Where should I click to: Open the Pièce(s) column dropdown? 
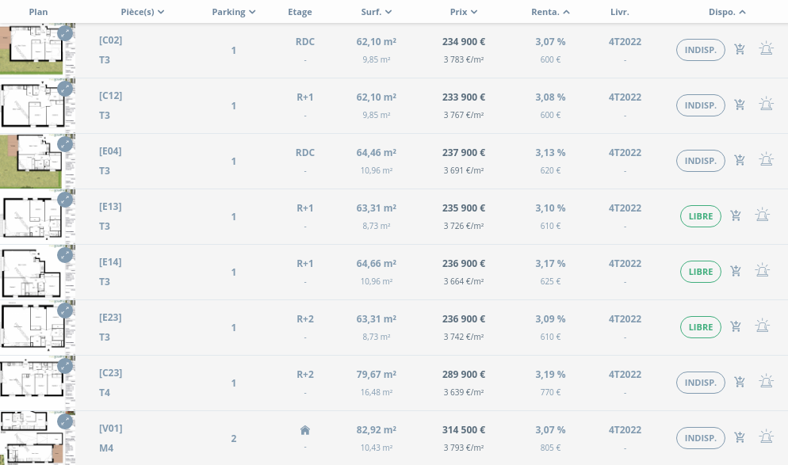143,12
